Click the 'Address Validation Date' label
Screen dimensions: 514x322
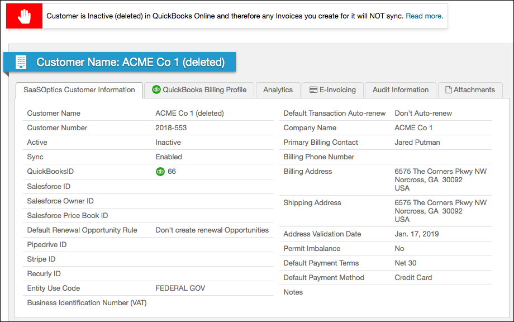(322, 234)
